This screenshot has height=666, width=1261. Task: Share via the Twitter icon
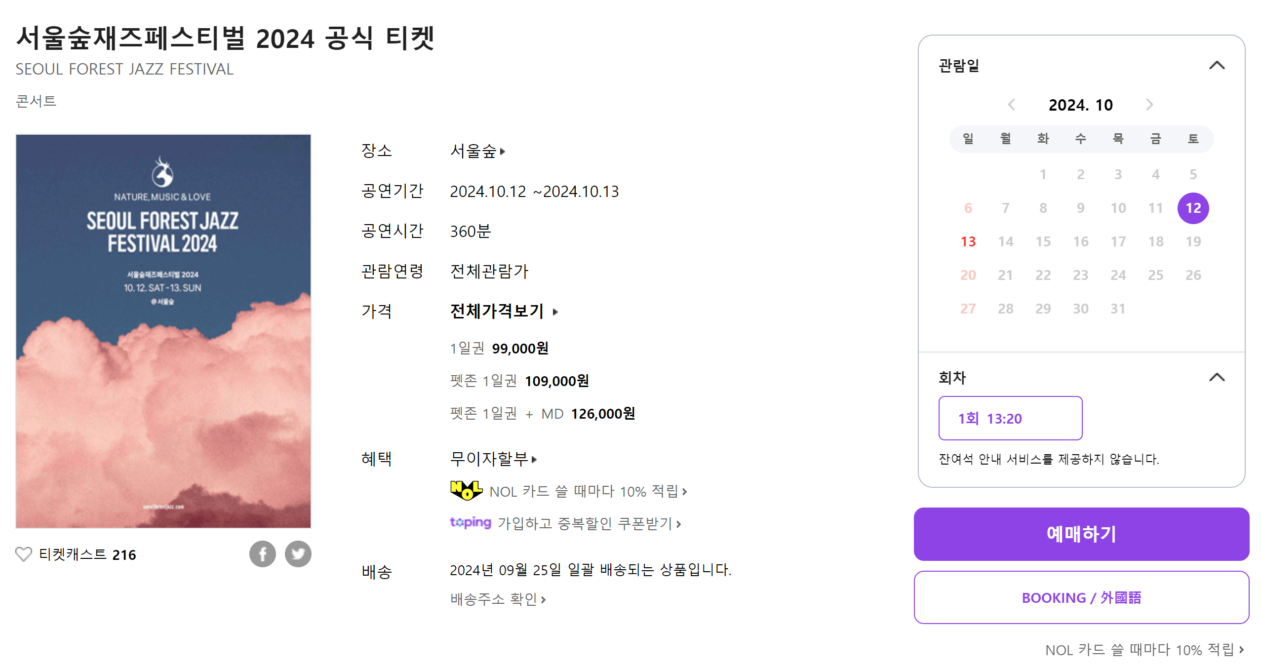[298, 554]
